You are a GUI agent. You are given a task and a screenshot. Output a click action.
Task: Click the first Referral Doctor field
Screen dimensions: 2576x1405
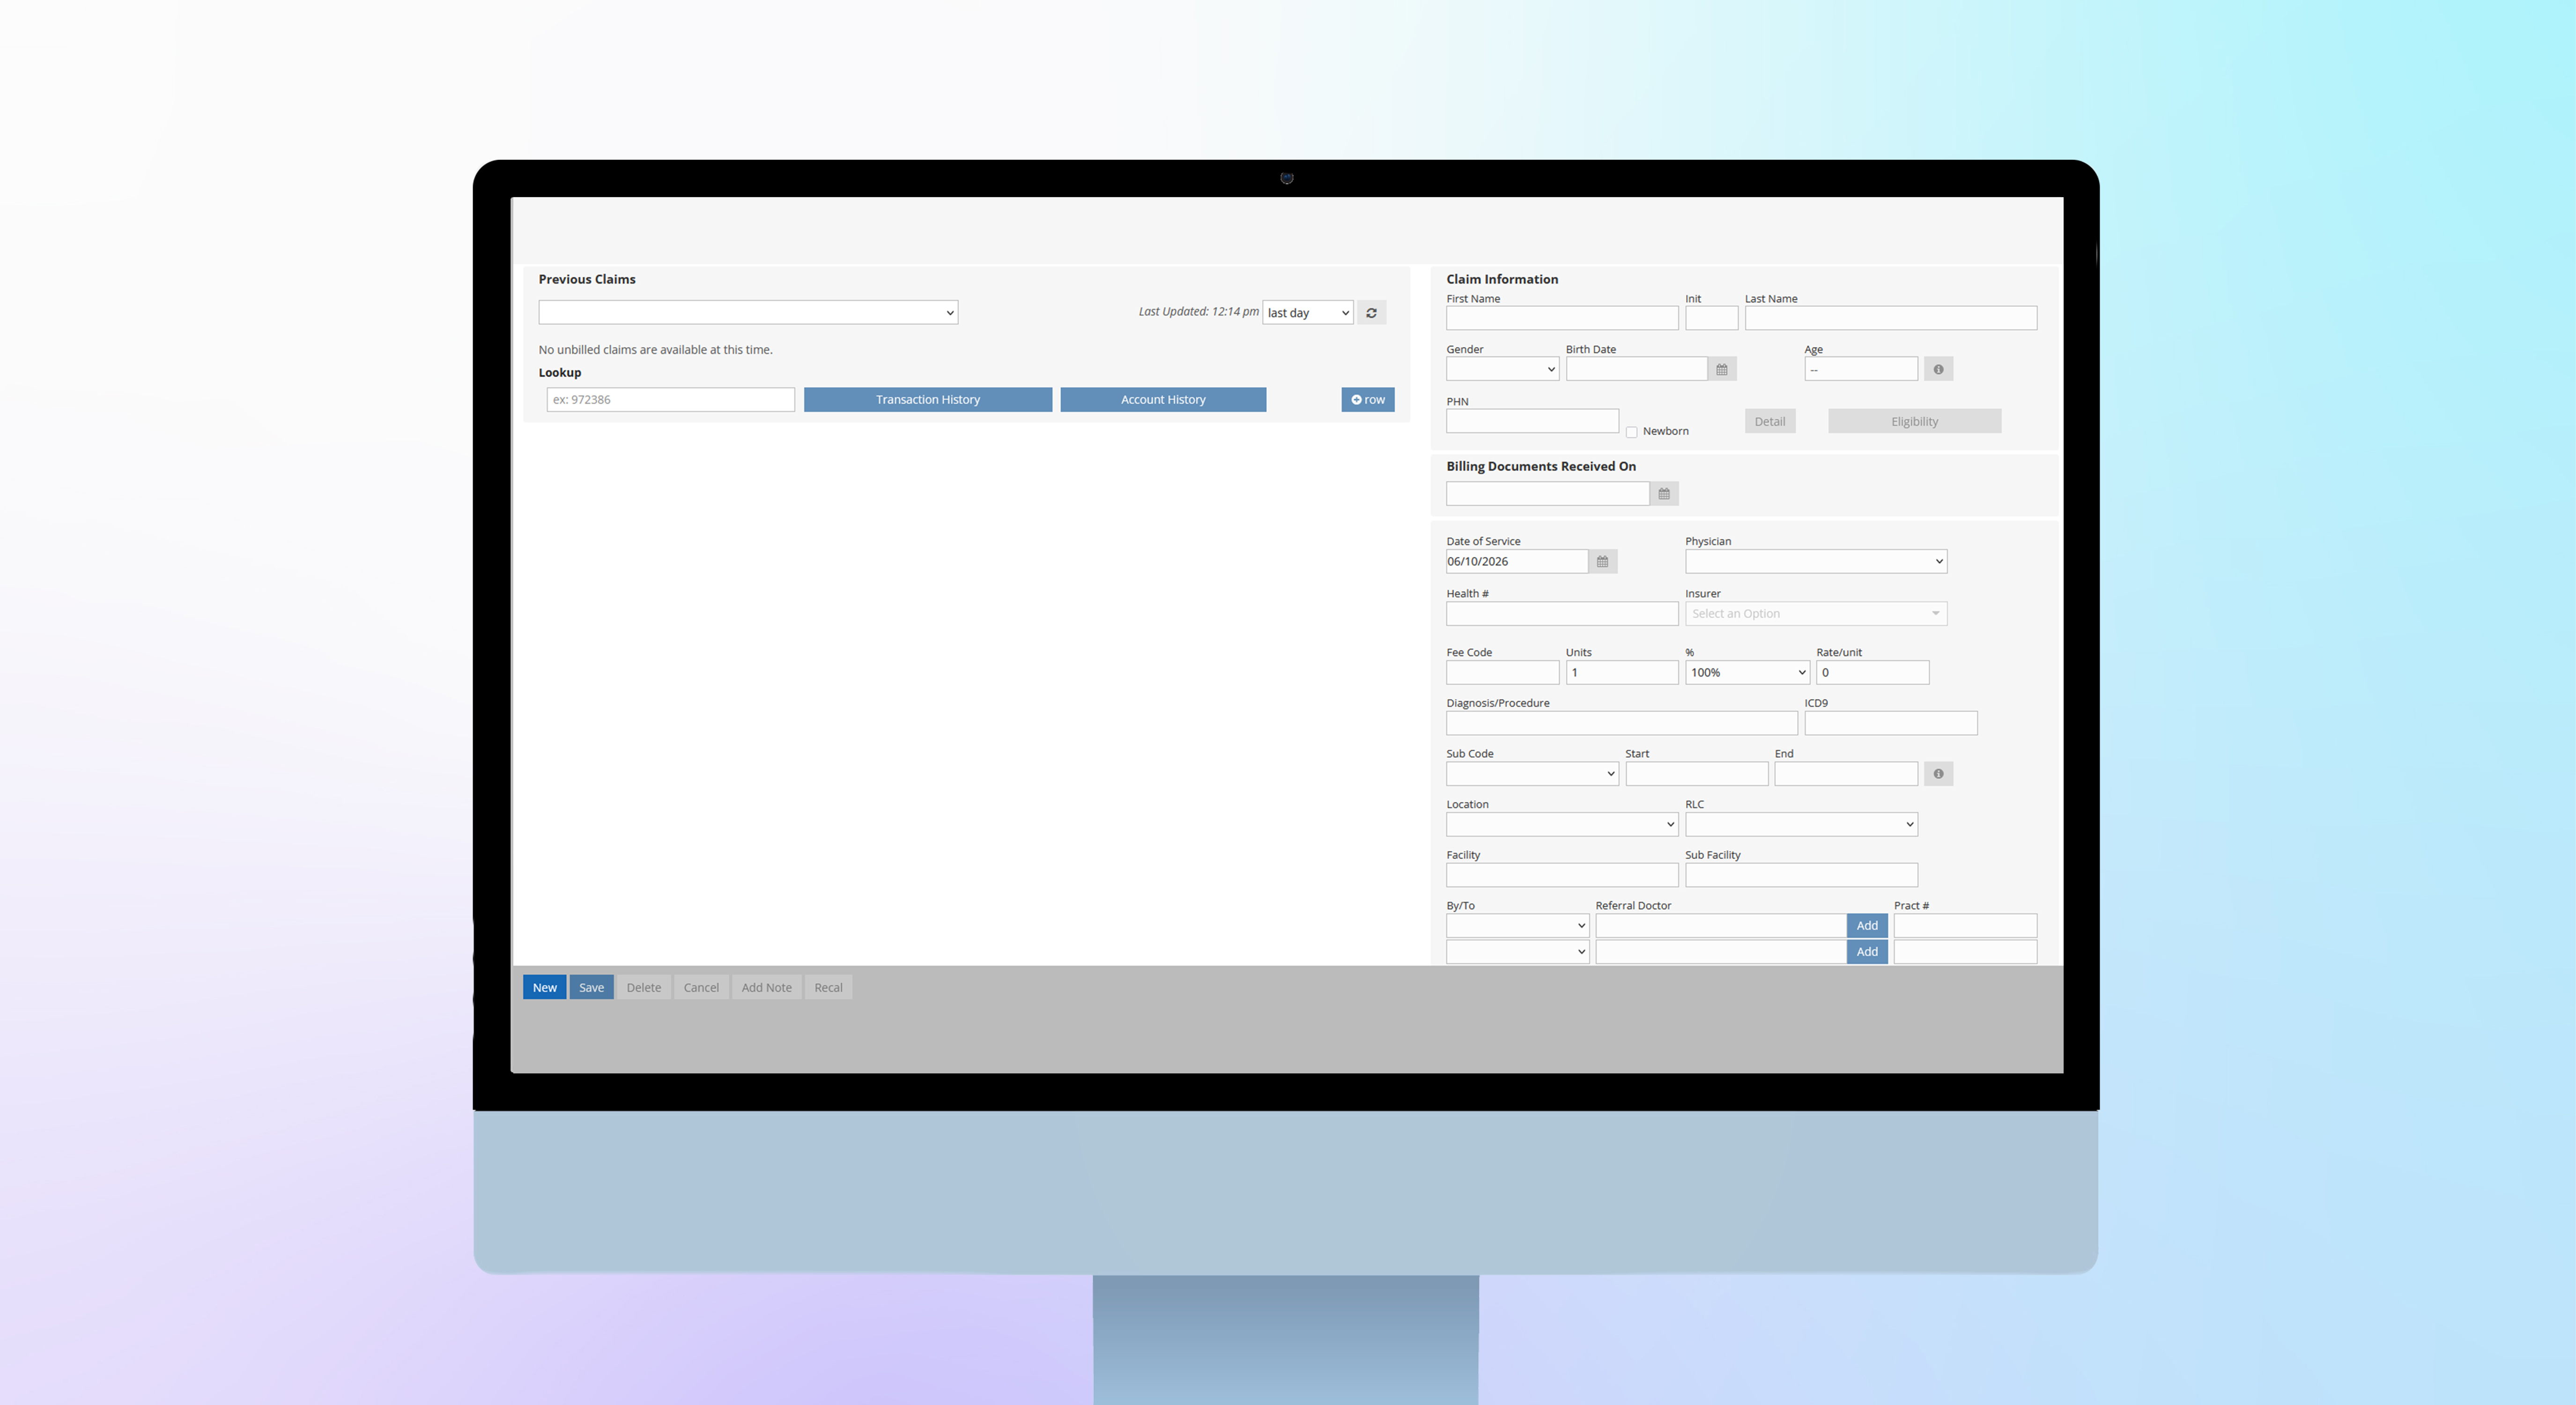[1720, 926]
